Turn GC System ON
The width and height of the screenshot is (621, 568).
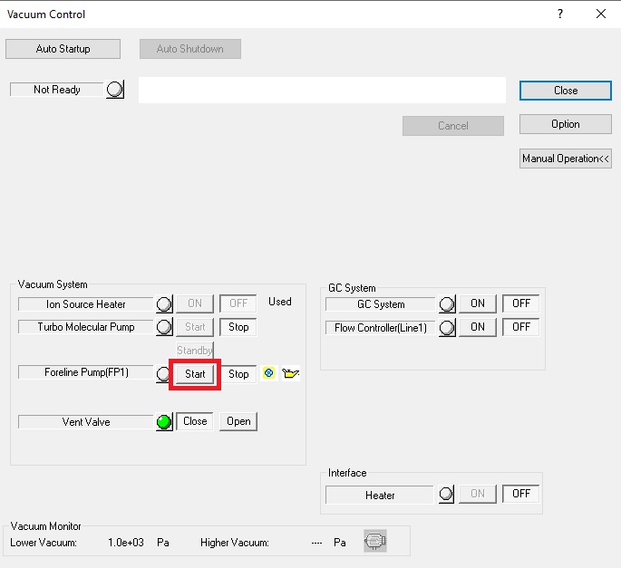coord(478,304)
